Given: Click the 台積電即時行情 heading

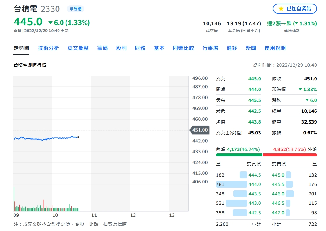Looking at the screenshot, I should [x=30, y=65].
